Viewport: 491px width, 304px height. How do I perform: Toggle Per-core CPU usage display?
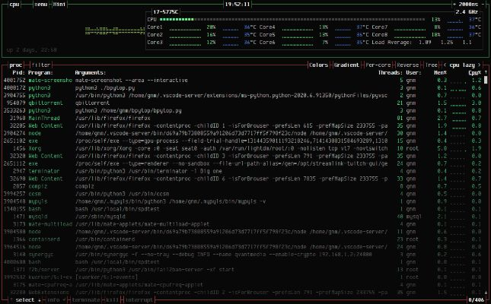[378, 65]
